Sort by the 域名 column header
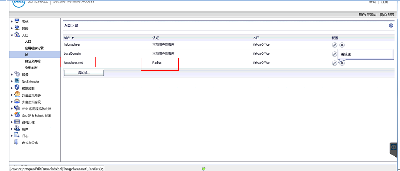Viewport: 400px width, 171px height. [69, 38]
